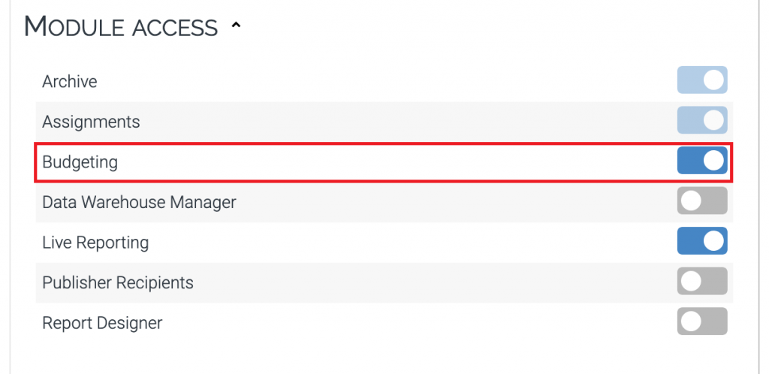
Task: Click the white knob of the Live Reporting switch
Action: [713, 242]
